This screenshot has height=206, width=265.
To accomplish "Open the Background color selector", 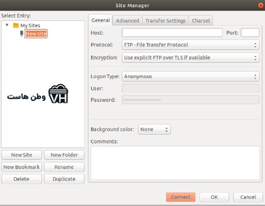I will point(154,129).
